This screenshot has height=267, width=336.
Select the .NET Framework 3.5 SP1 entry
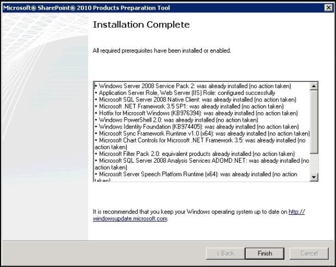coord(189,107)
